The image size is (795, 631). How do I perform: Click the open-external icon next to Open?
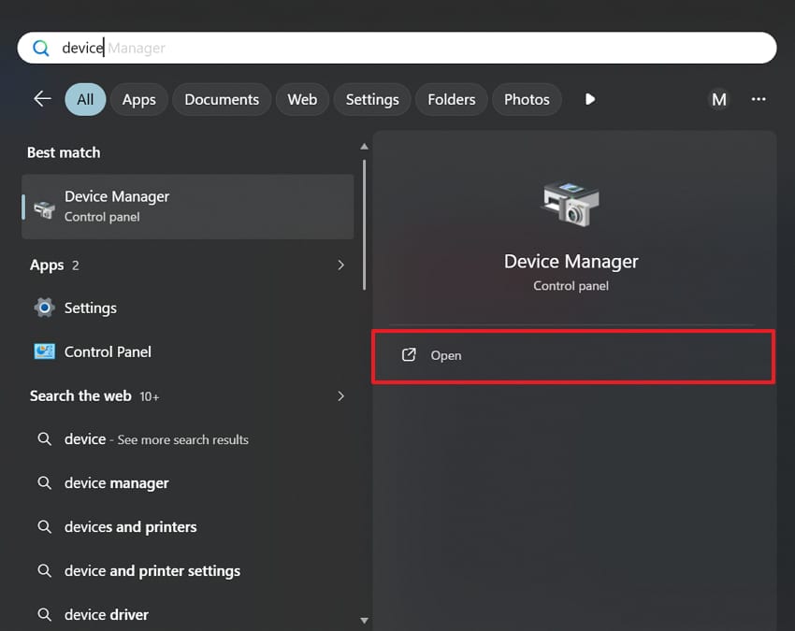point(409,355)
